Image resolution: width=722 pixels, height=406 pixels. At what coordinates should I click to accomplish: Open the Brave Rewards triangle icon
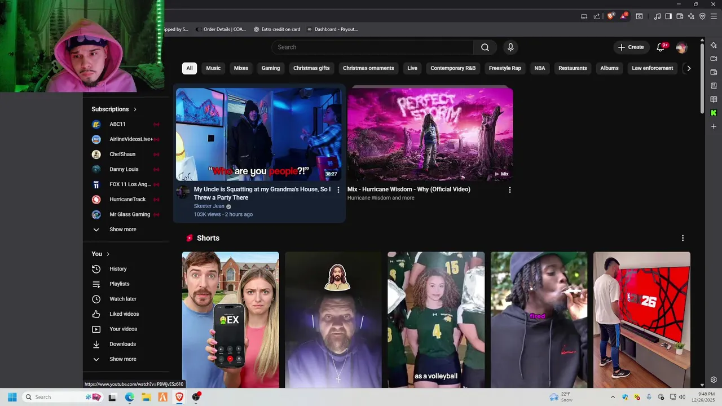[x=624, y=16]
